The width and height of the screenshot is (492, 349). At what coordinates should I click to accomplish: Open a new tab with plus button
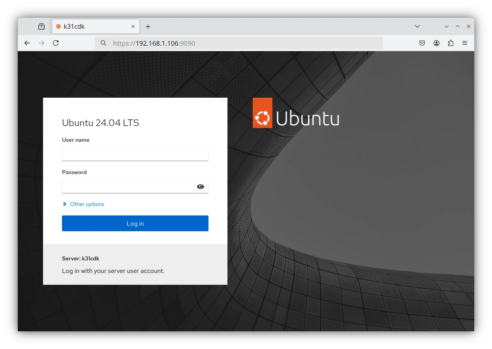click(x=148, y=27)
